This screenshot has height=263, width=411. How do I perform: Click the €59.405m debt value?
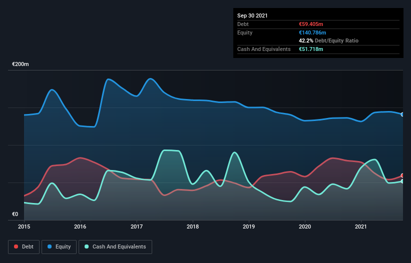311,24
